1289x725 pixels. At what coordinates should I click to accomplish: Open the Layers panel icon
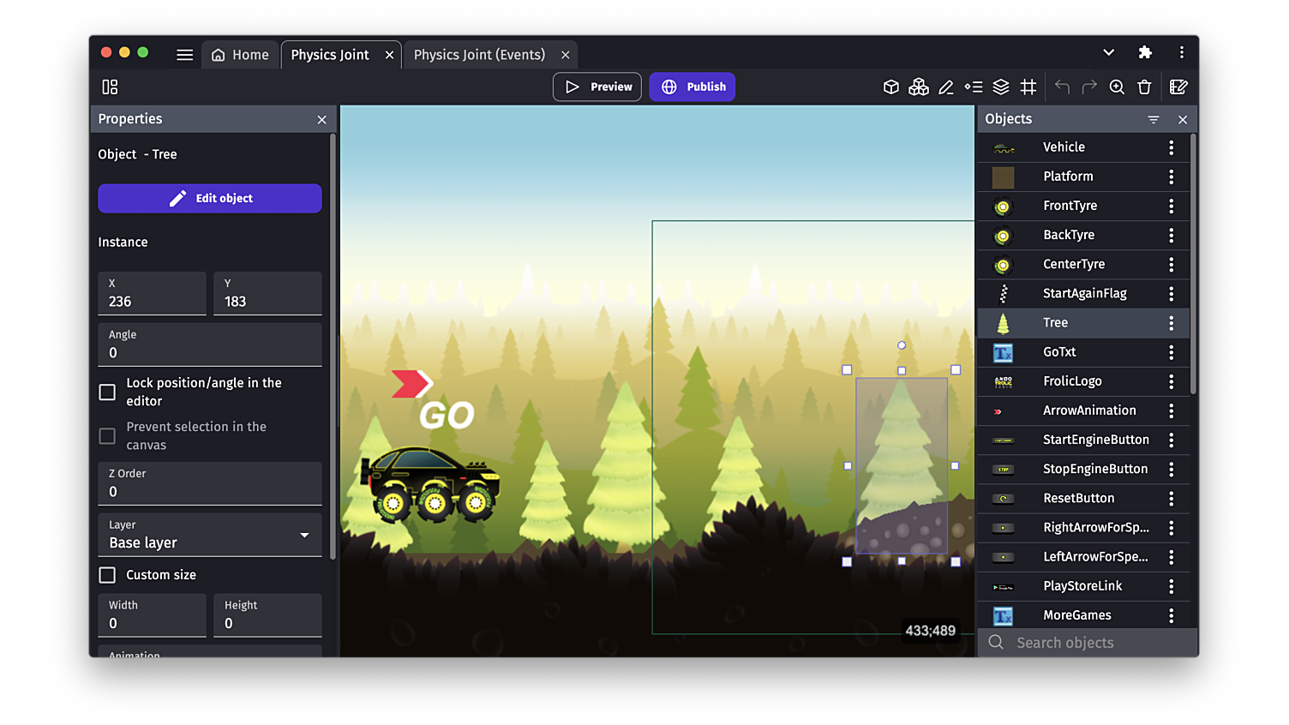pos(1001,87)
